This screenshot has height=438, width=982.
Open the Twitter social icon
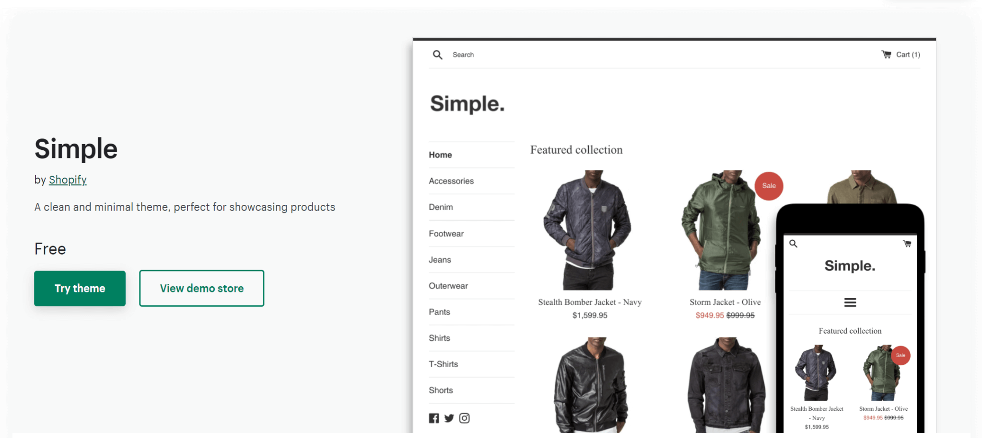[x=449, y=418]
